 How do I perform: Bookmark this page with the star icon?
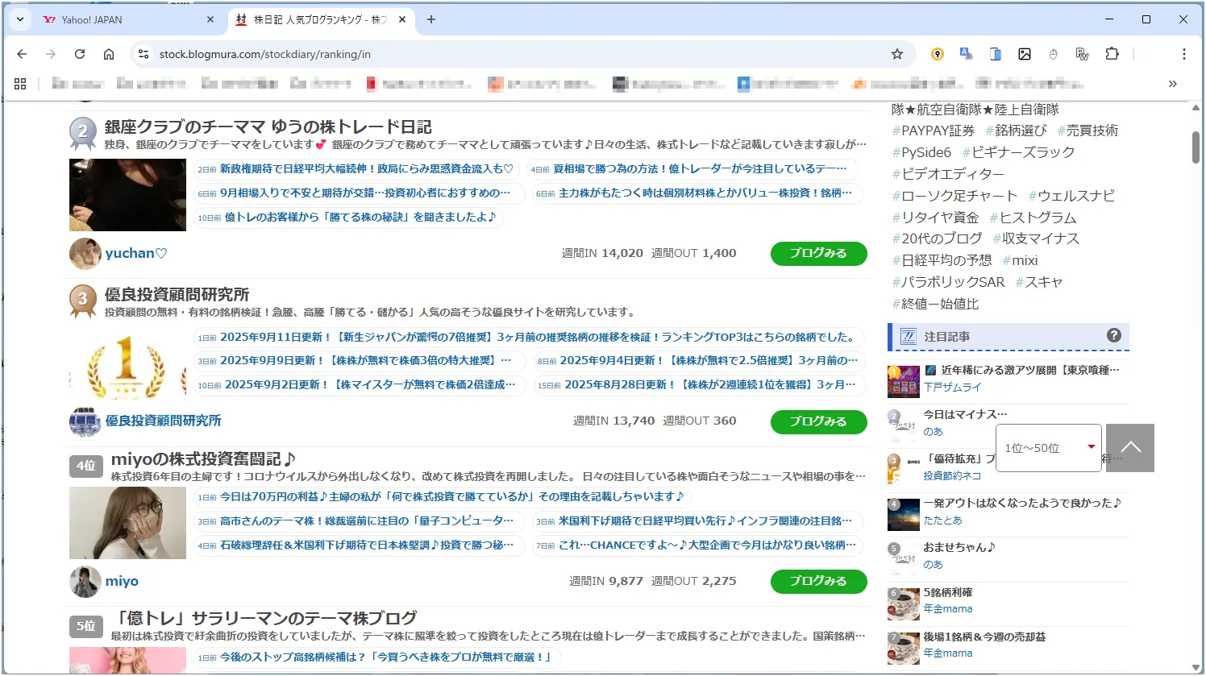pyautogui.click(x=896, y=54)
